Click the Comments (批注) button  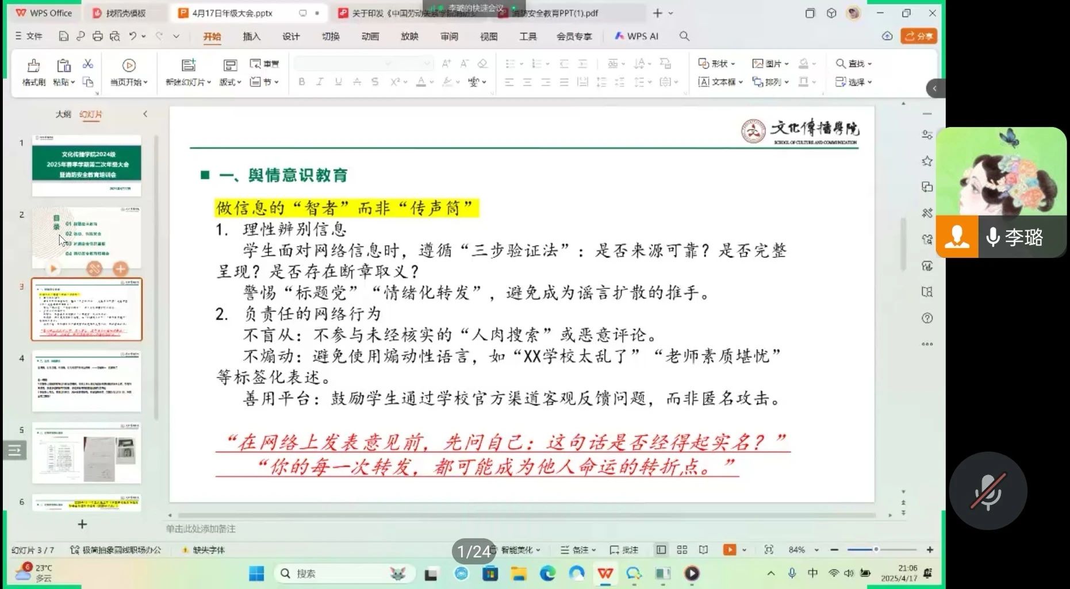pyautogui.click(x=624, y=550)
